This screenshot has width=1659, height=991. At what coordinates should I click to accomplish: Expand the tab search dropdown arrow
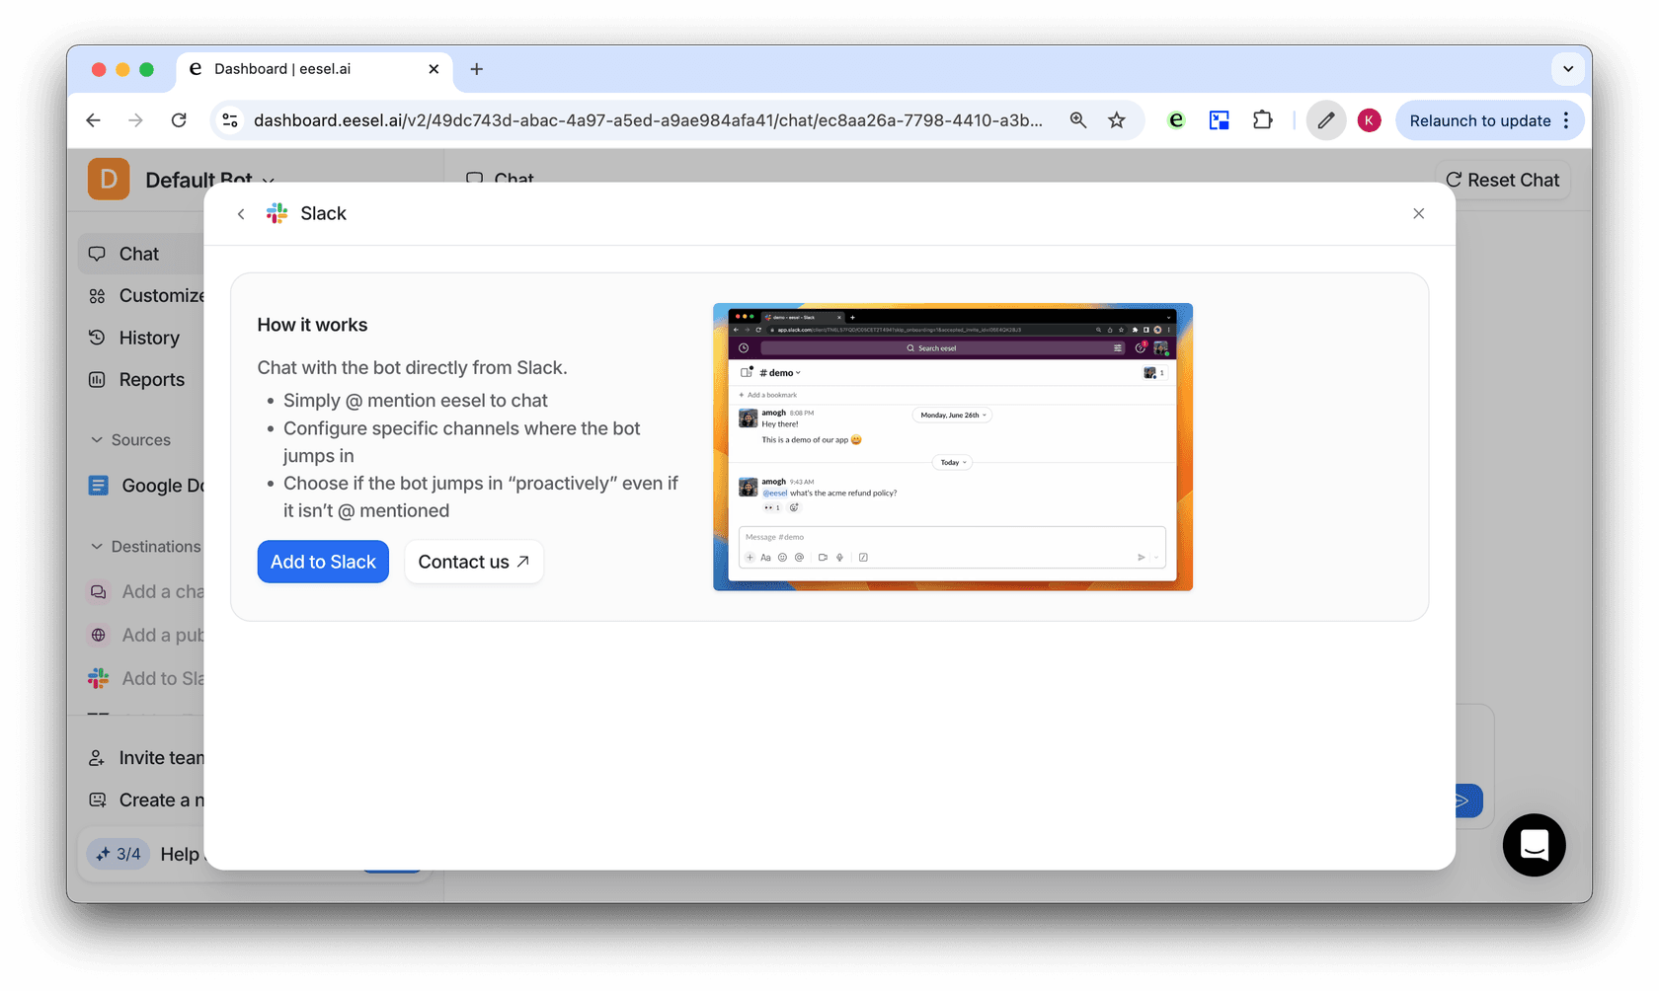click(1567, 69)
